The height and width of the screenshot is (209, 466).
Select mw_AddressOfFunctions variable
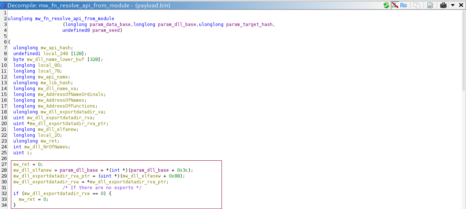click(66, 106)
